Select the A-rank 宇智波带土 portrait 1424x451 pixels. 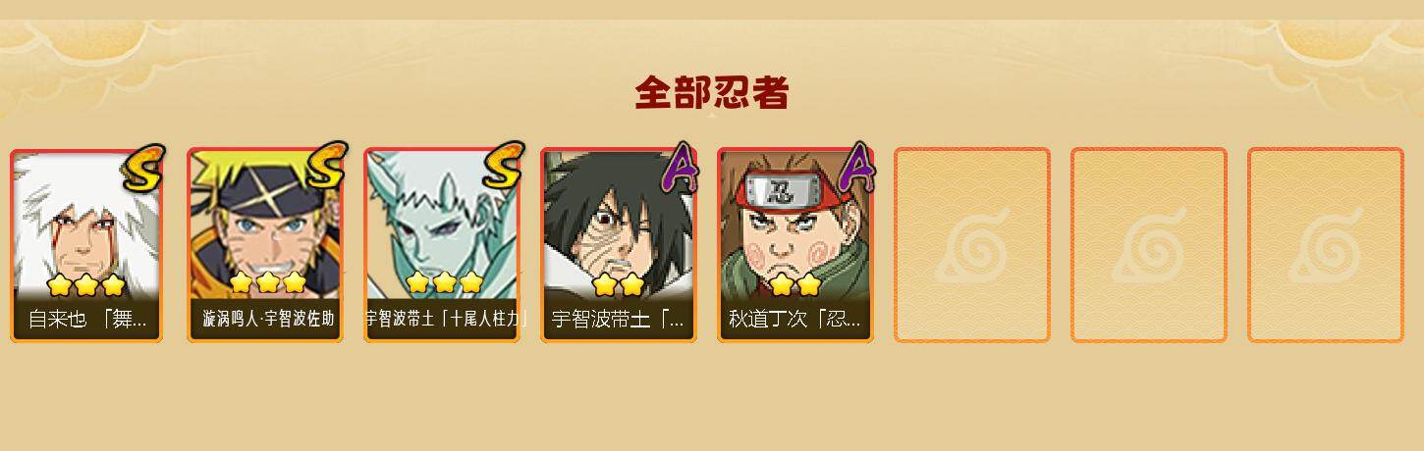tap(619, 245)
